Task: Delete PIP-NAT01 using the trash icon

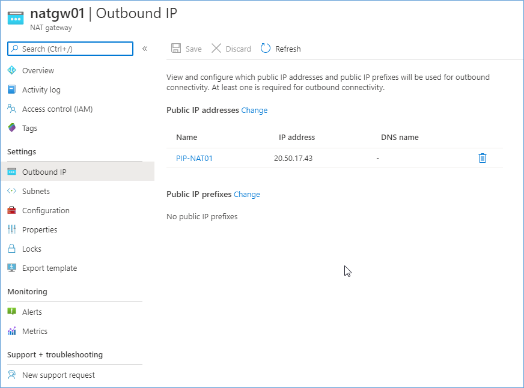Action: point(482,158)
